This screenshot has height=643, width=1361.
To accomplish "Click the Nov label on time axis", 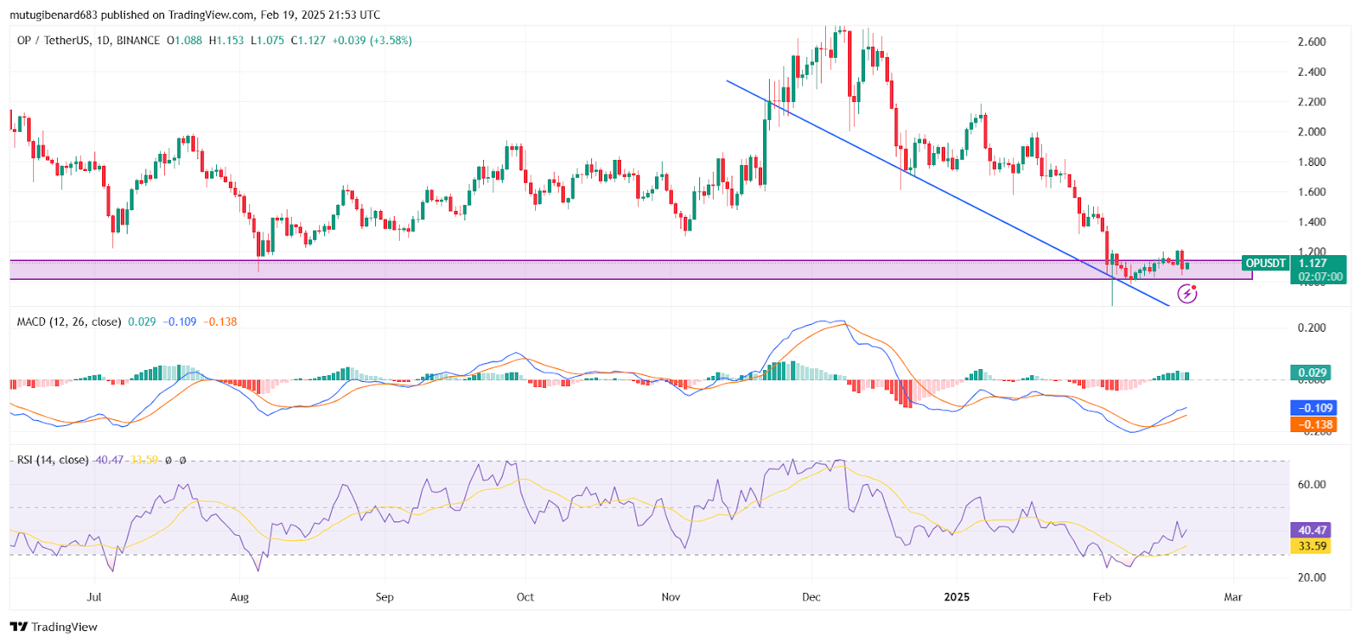I will tap(671, 597).
